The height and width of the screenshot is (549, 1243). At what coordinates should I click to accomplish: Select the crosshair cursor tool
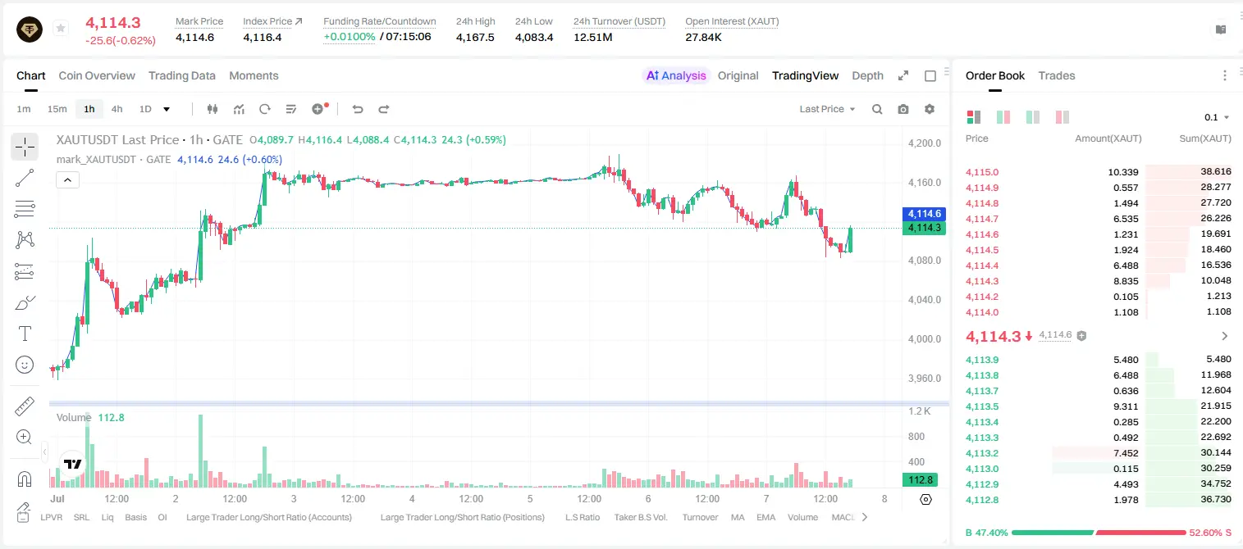[25, 147]
